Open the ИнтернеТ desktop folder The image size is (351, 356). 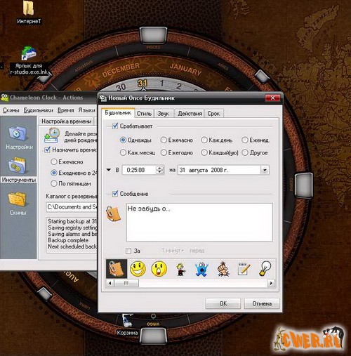coord(29,12)
